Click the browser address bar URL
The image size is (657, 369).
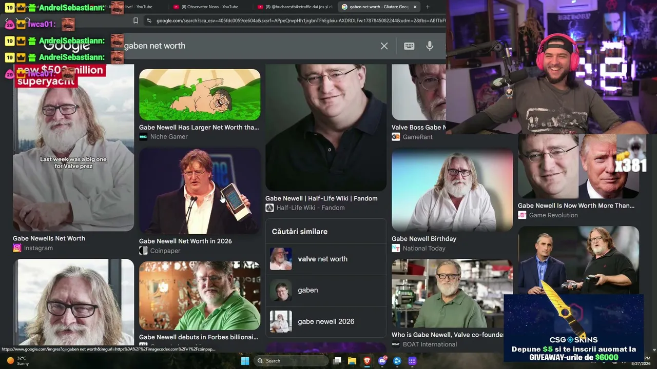(300, 20)
